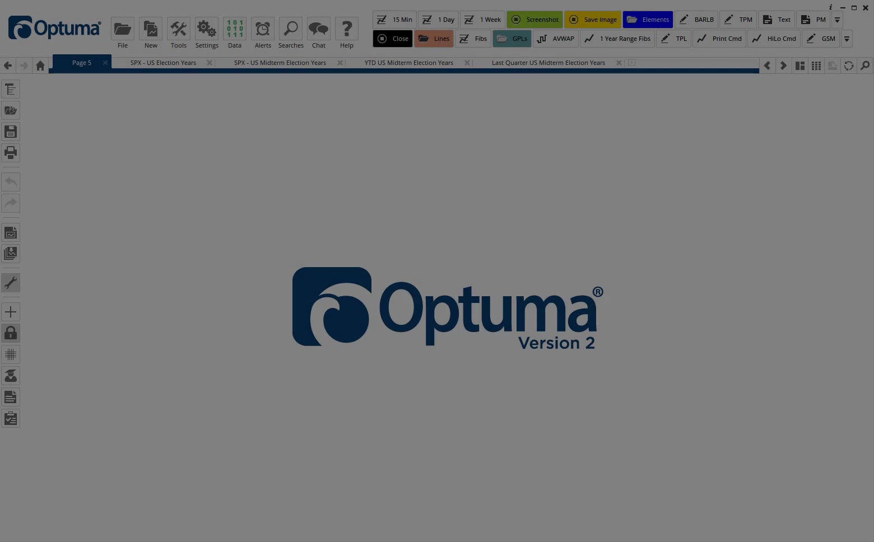Image resolution: width=874 pixels, height=542 pixels.
Task: Open the structure panel icon in sidebar
Action: pyautogui.click(x=11, y=90)
